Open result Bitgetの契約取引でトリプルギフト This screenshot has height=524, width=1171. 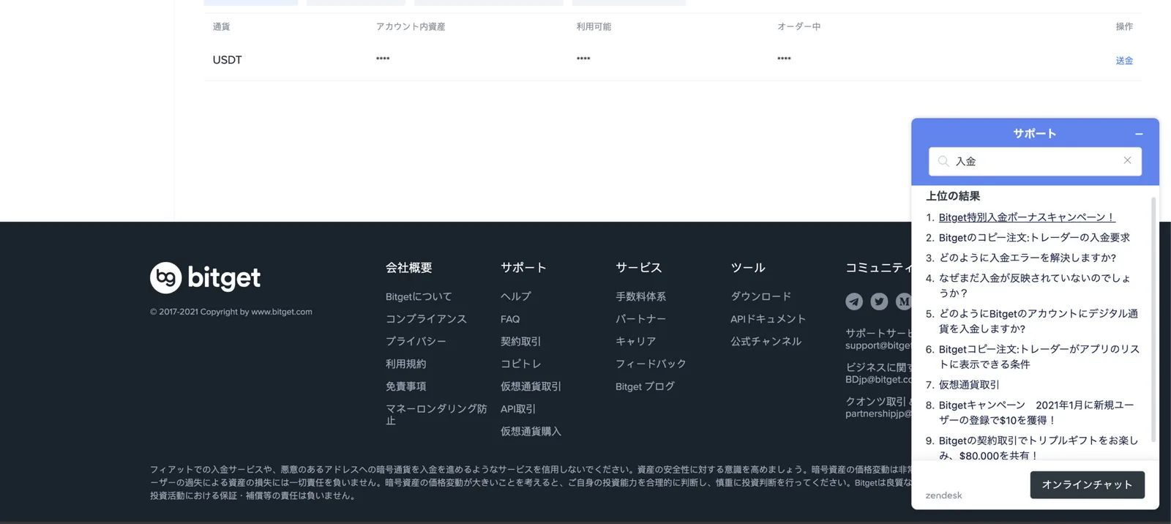[1039, 448]
